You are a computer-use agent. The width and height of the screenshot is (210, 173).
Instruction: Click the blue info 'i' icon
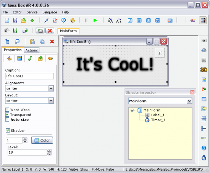tap(63, 20)
